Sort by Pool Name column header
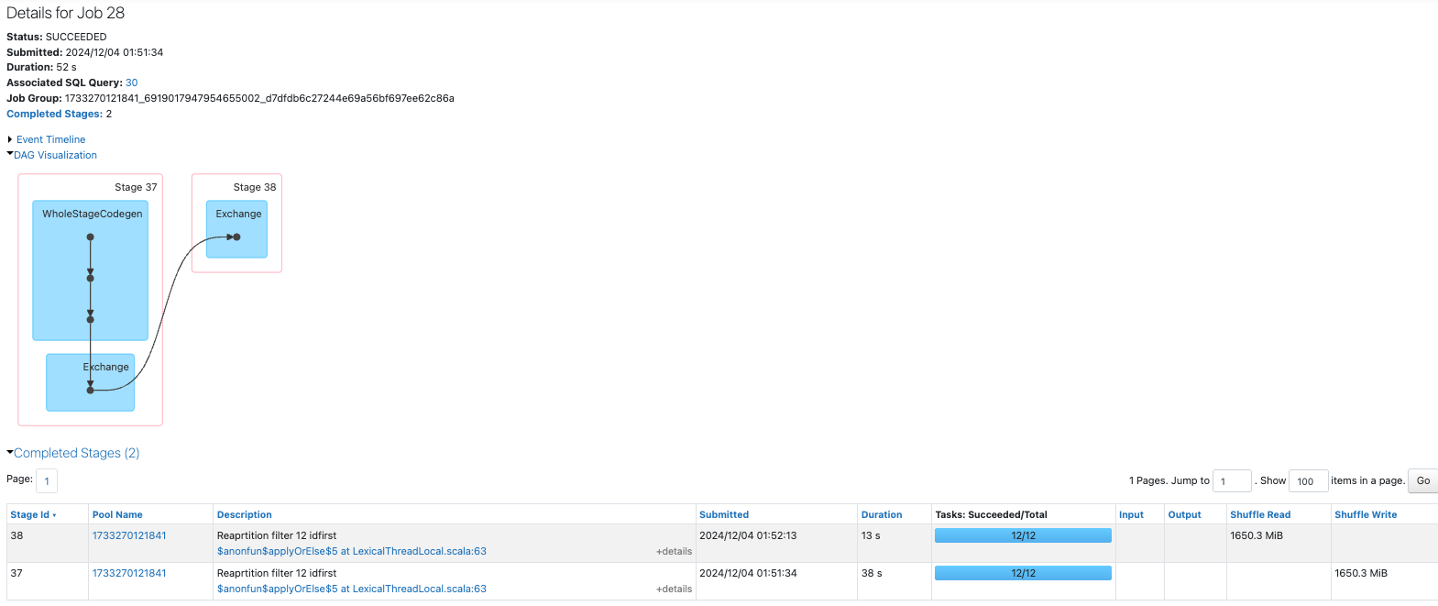Screen dimensions: 1438x606 117,514
